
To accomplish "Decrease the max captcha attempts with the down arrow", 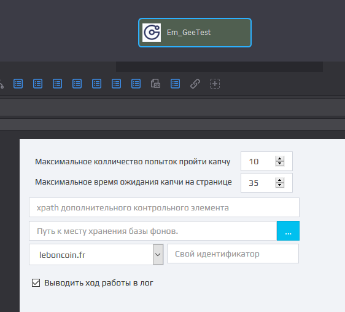I will tap(280, 164).
